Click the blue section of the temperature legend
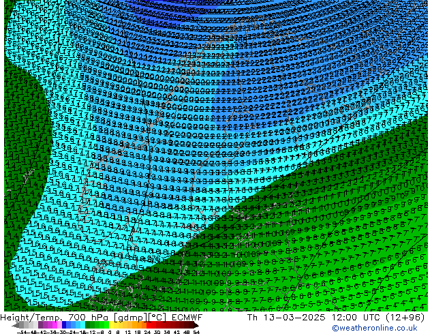 pos(74,325)
